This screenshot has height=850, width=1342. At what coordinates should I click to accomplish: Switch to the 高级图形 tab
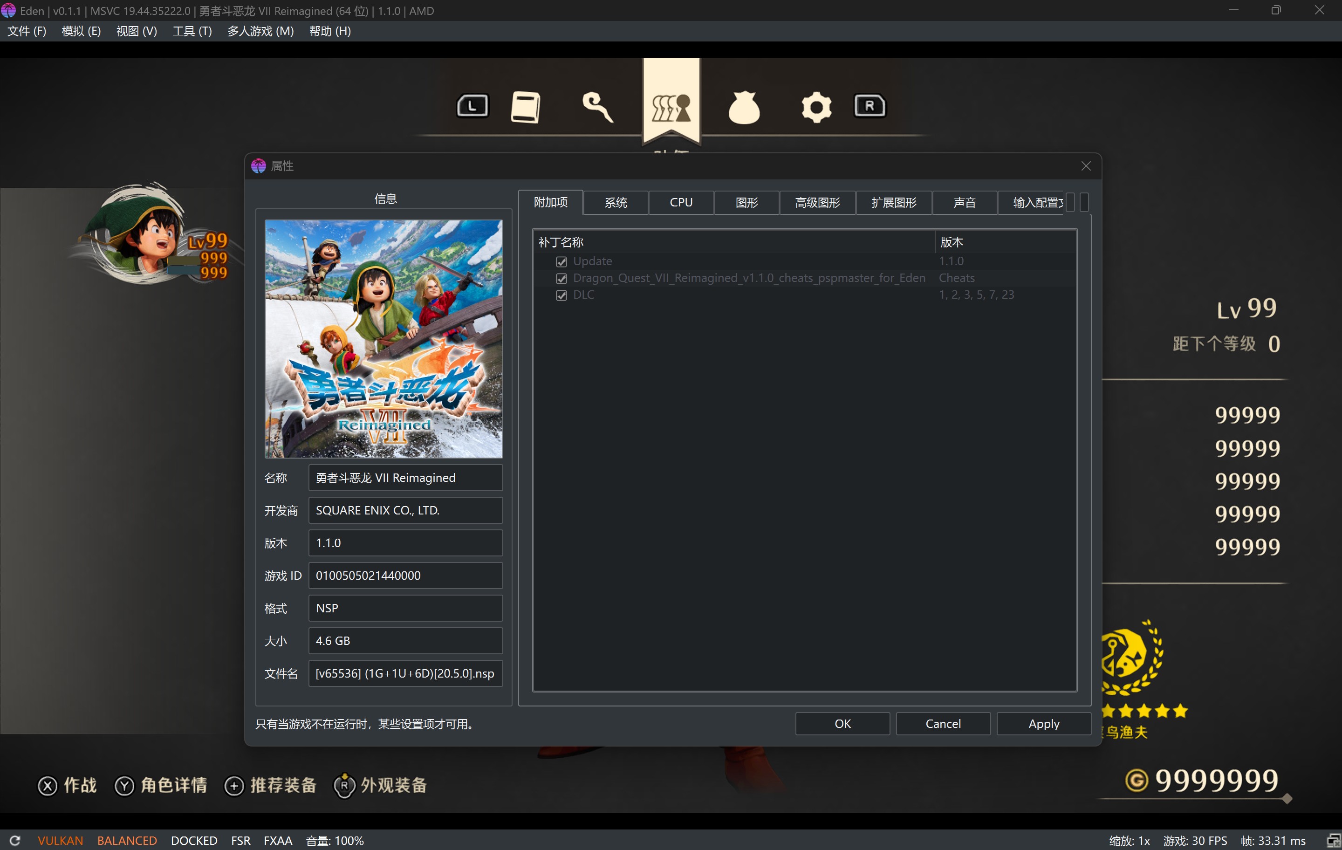click(817, 202)
